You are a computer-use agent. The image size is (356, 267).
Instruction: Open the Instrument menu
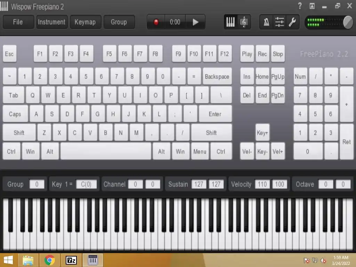pyautogui.click(x=52, y=22)
